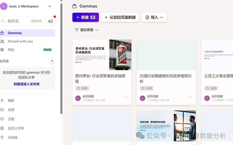Click 私有 badge on 让员工分享会 card
The height and width of the screenshot is (145, 233).
(x=211, y=88)
